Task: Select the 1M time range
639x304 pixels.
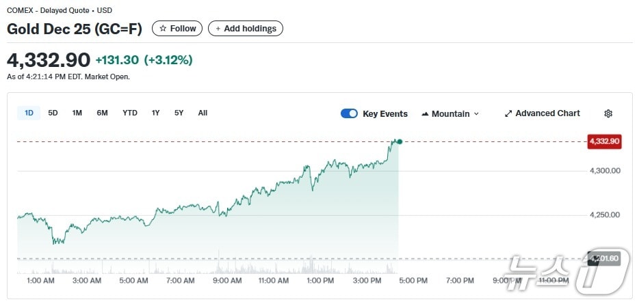Action: [x=77, y=113]
